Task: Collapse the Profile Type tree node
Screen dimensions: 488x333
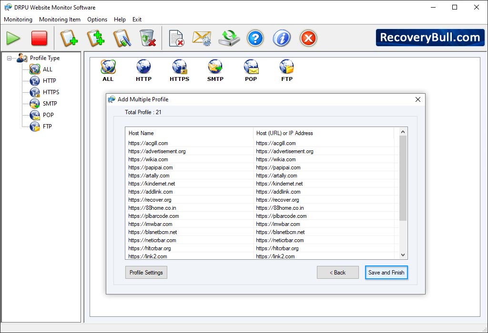Action: tap(10, 58)
